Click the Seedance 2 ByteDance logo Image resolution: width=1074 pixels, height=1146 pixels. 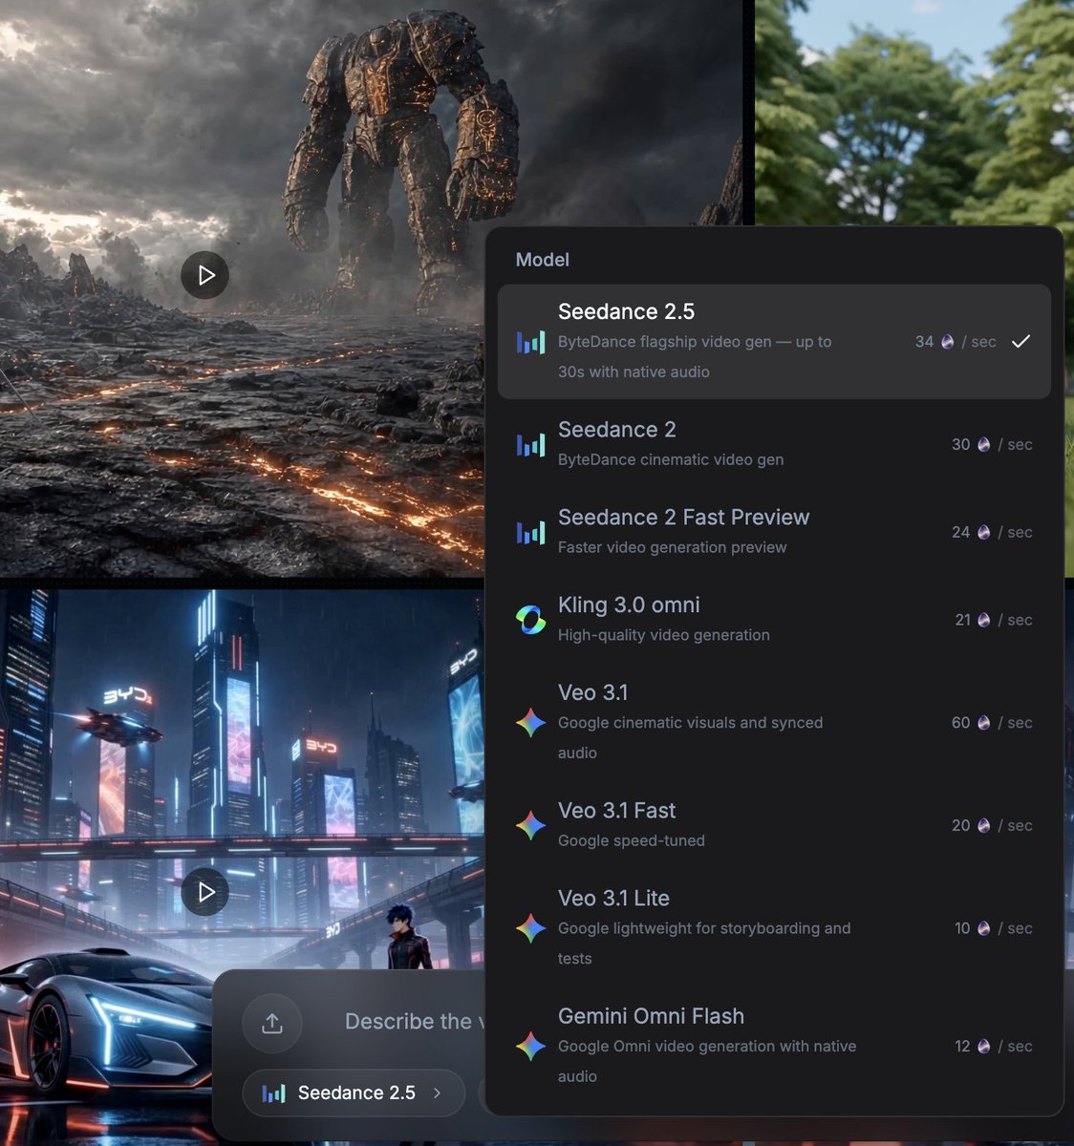coord(530,445)
